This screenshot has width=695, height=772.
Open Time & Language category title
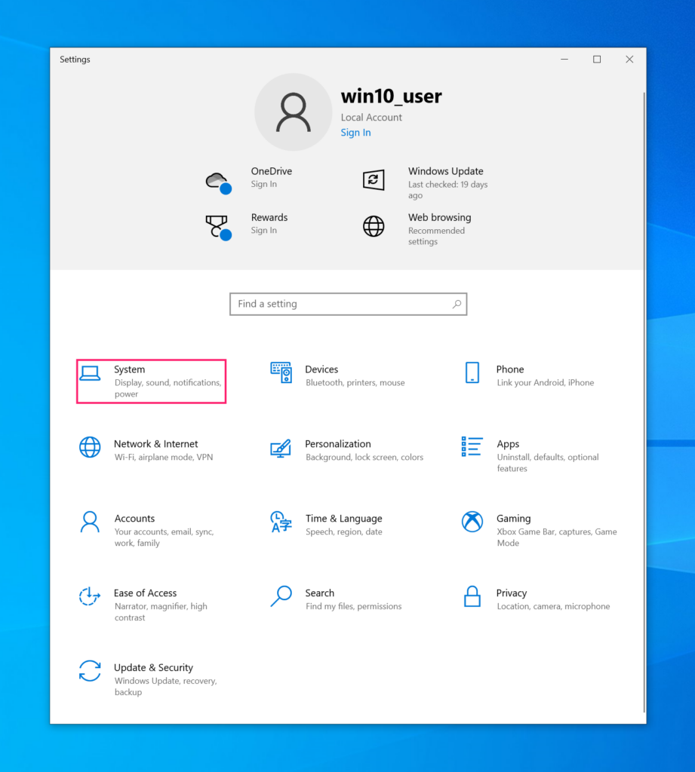(x=343, y=519)
